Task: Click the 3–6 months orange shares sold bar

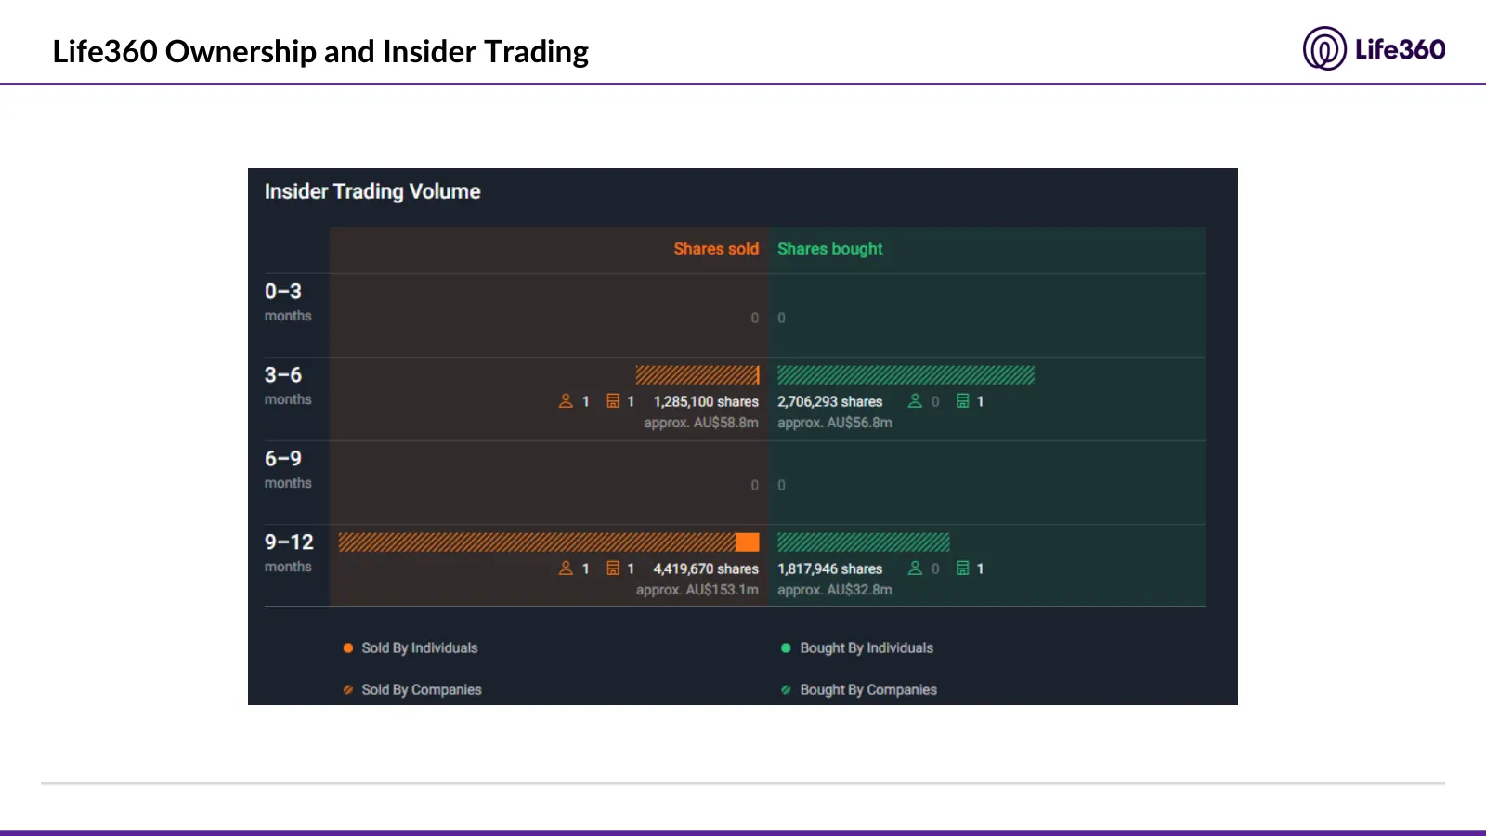Action: [697, 375]
